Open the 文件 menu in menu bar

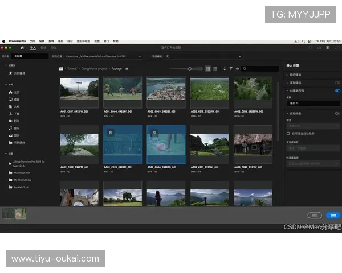[32, 41]
